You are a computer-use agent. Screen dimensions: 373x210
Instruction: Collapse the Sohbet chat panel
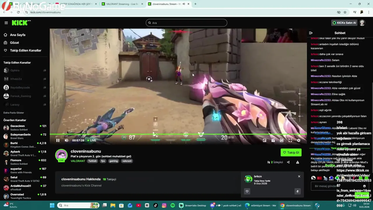click(x=311, y=33)
